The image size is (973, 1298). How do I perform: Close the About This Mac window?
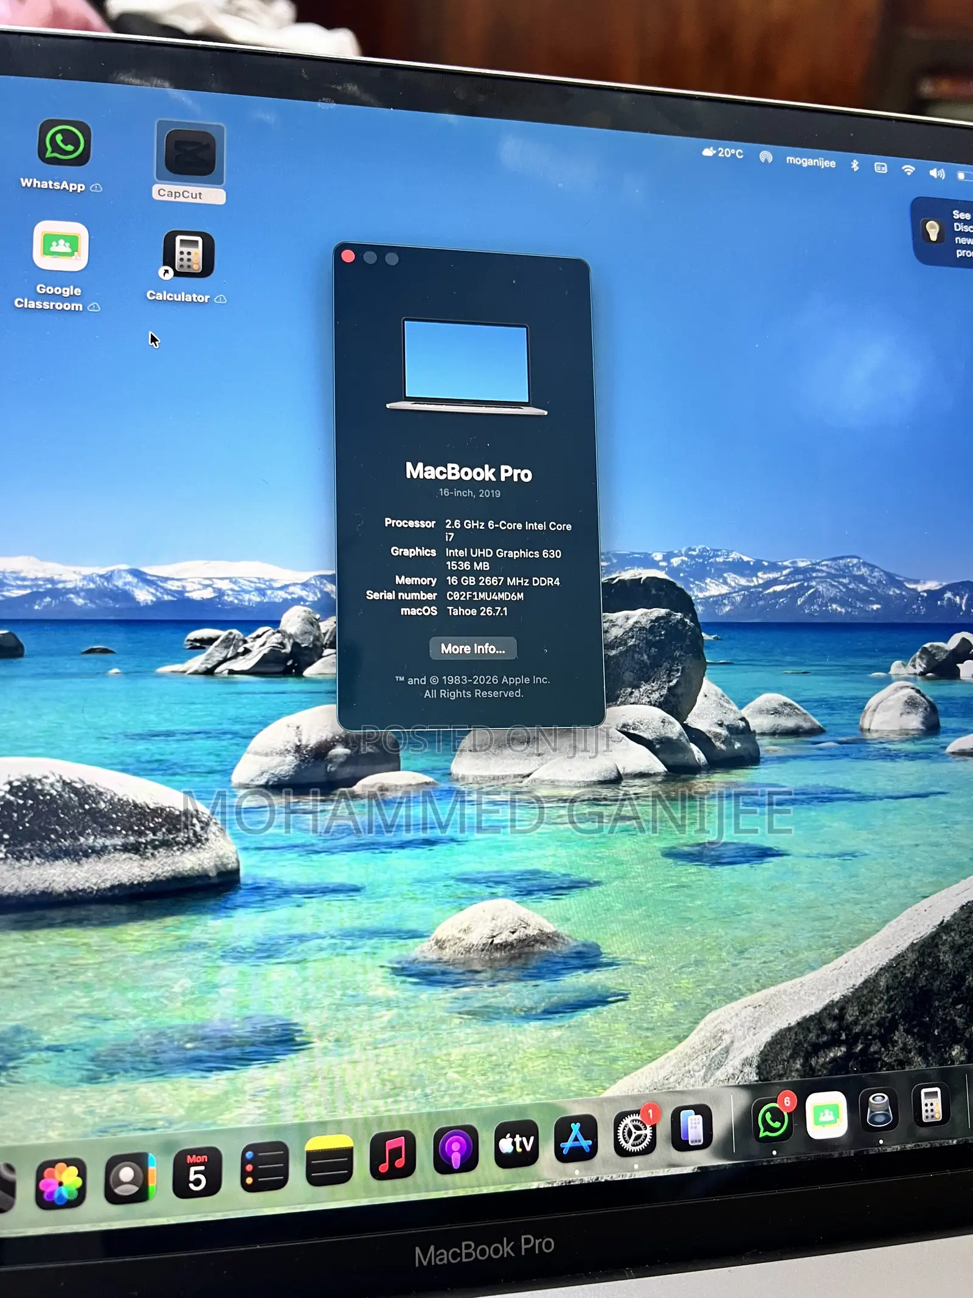[348, 256]
